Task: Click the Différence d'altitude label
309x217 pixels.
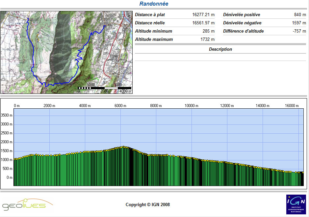Action: point(243,31)
